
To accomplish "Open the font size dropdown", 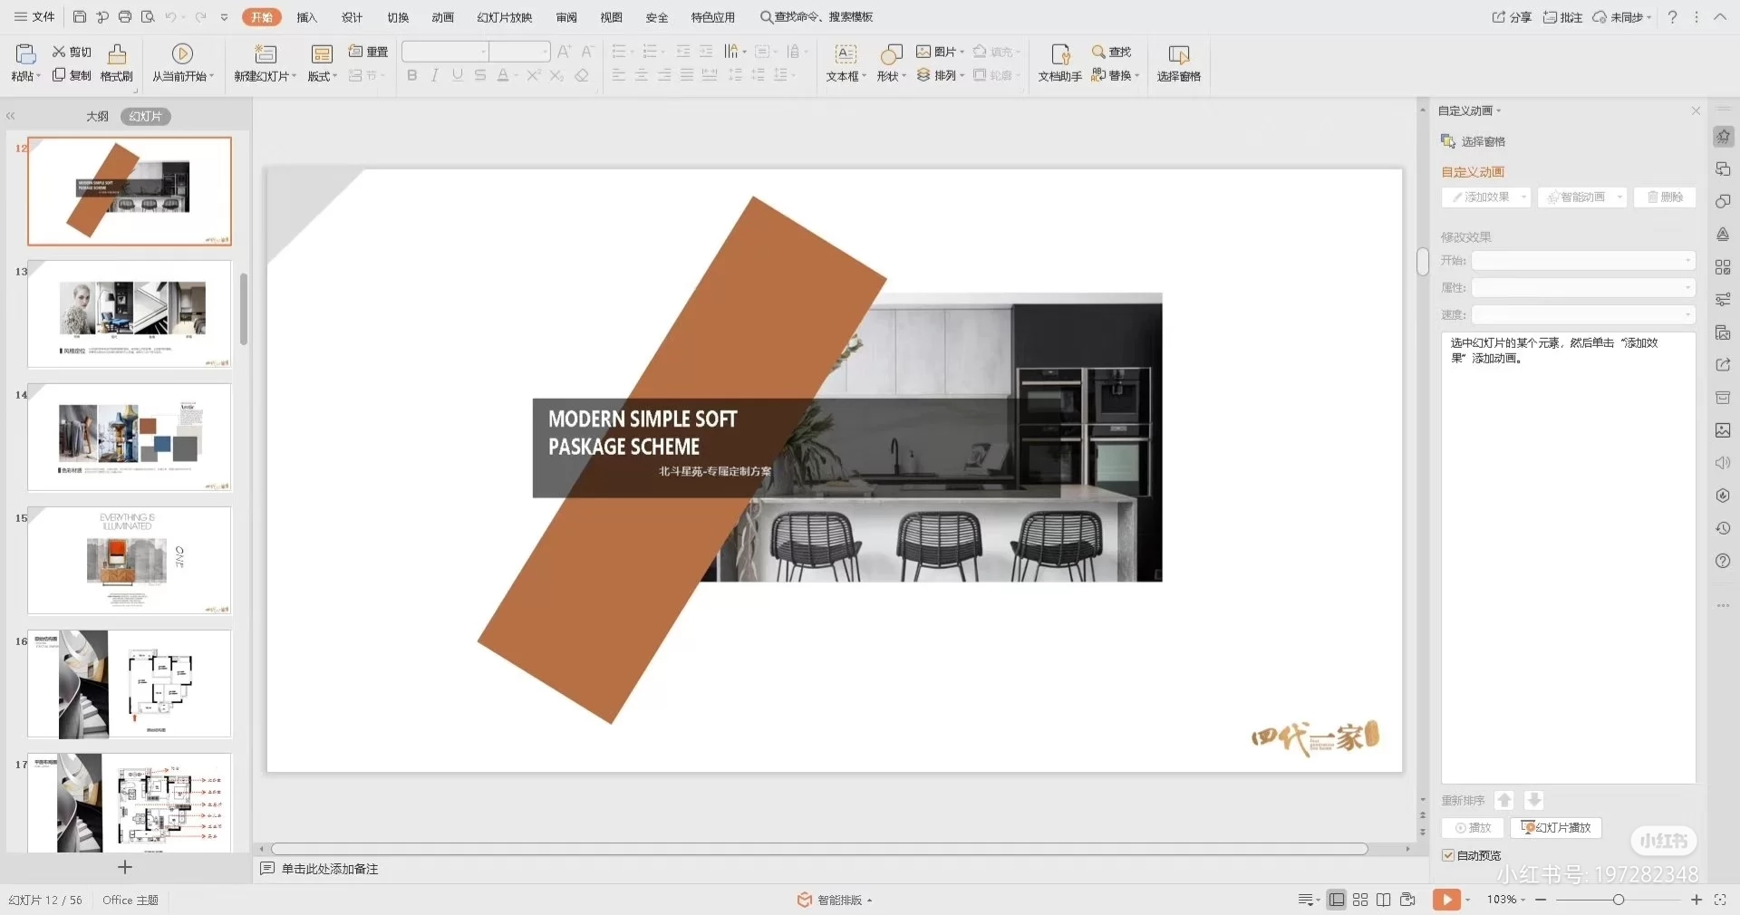I will (545, 52).
